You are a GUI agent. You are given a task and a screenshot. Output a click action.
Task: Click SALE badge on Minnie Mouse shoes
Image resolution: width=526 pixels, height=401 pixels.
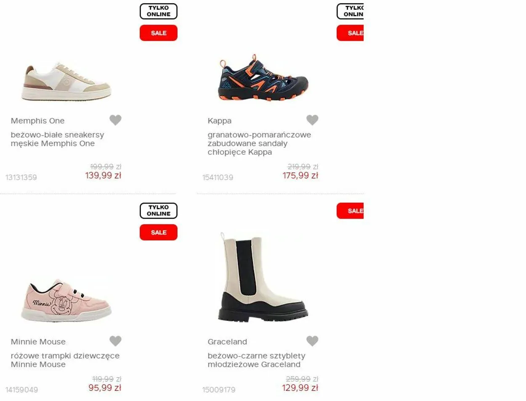click(x=159, y=232)
